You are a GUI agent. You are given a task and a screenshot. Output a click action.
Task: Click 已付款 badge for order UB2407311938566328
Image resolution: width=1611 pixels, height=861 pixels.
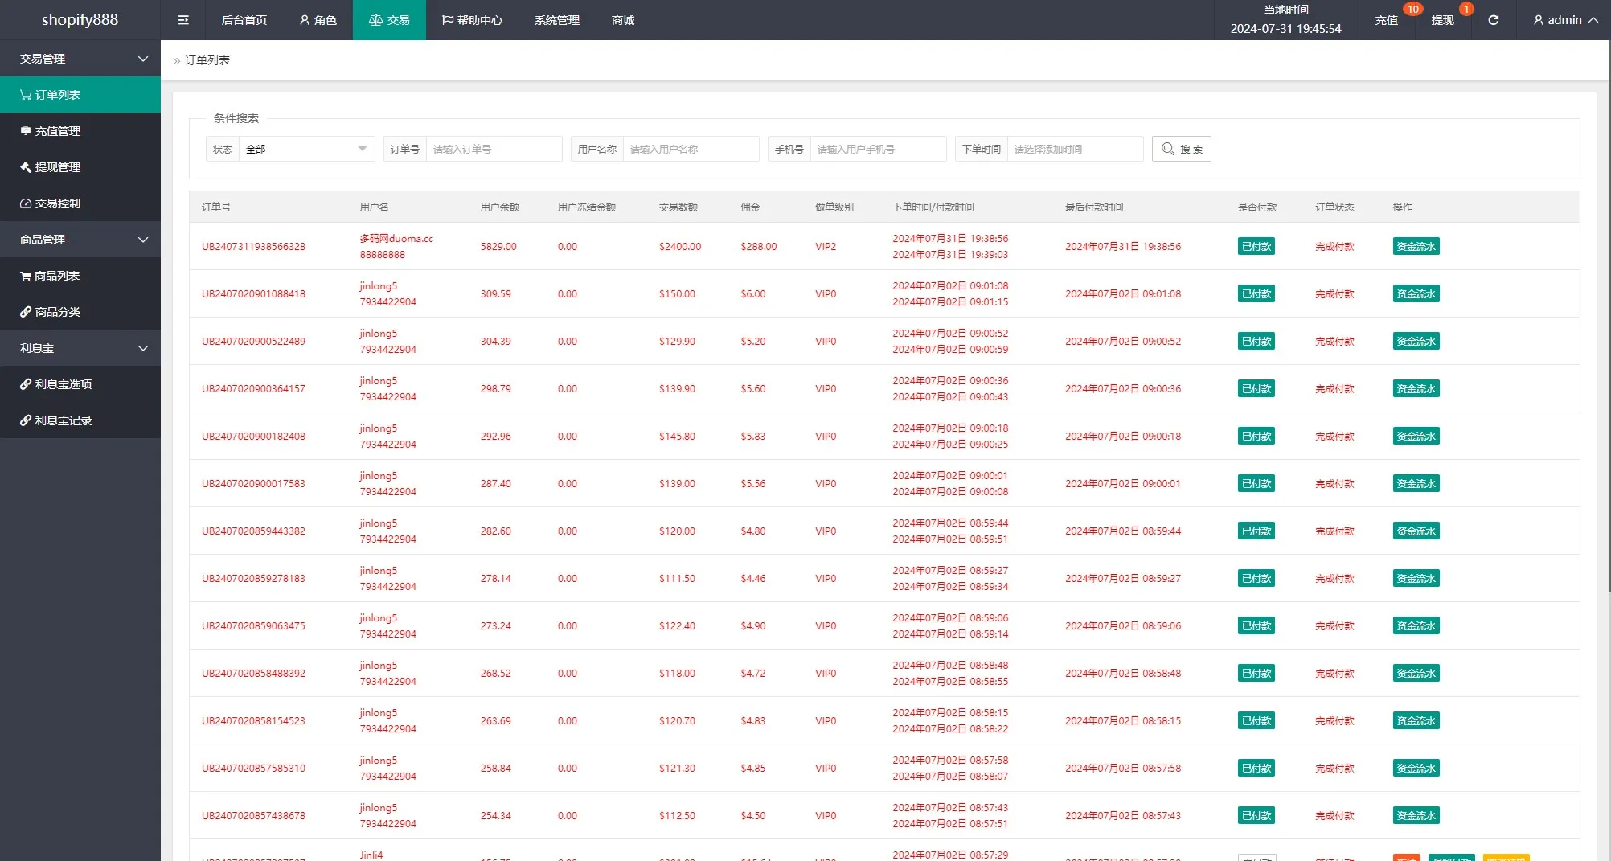pyautogui.click(x=1256, y=247)
